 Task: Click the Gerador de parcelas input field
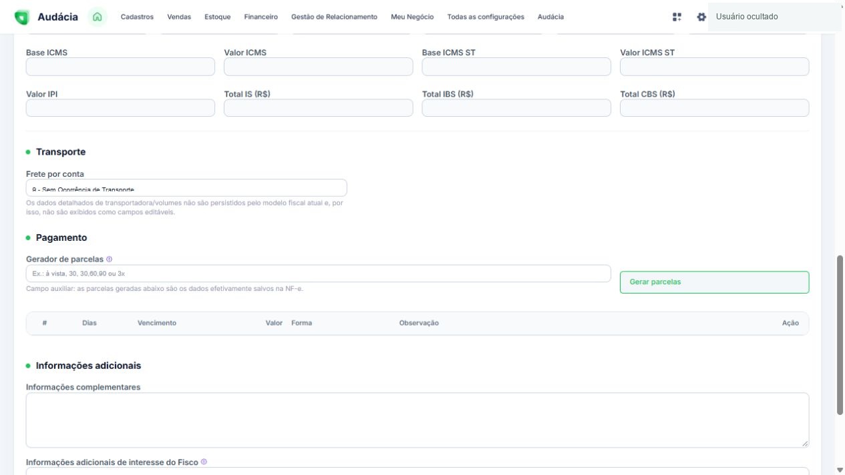(x=318, y=274)
